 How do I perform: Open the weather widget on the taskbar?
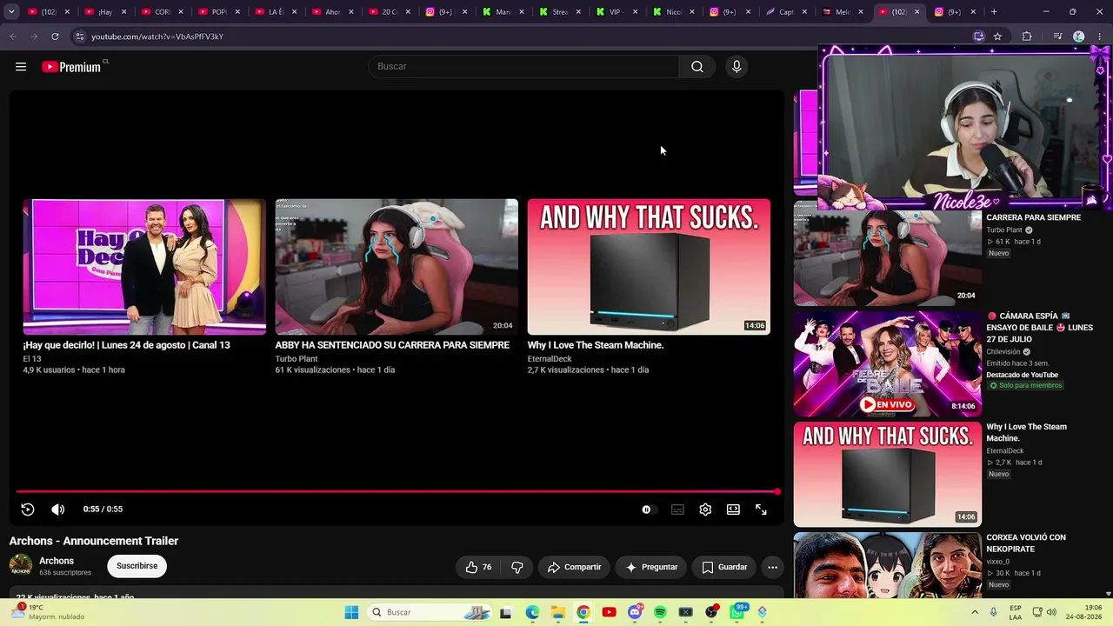point(48,612)
